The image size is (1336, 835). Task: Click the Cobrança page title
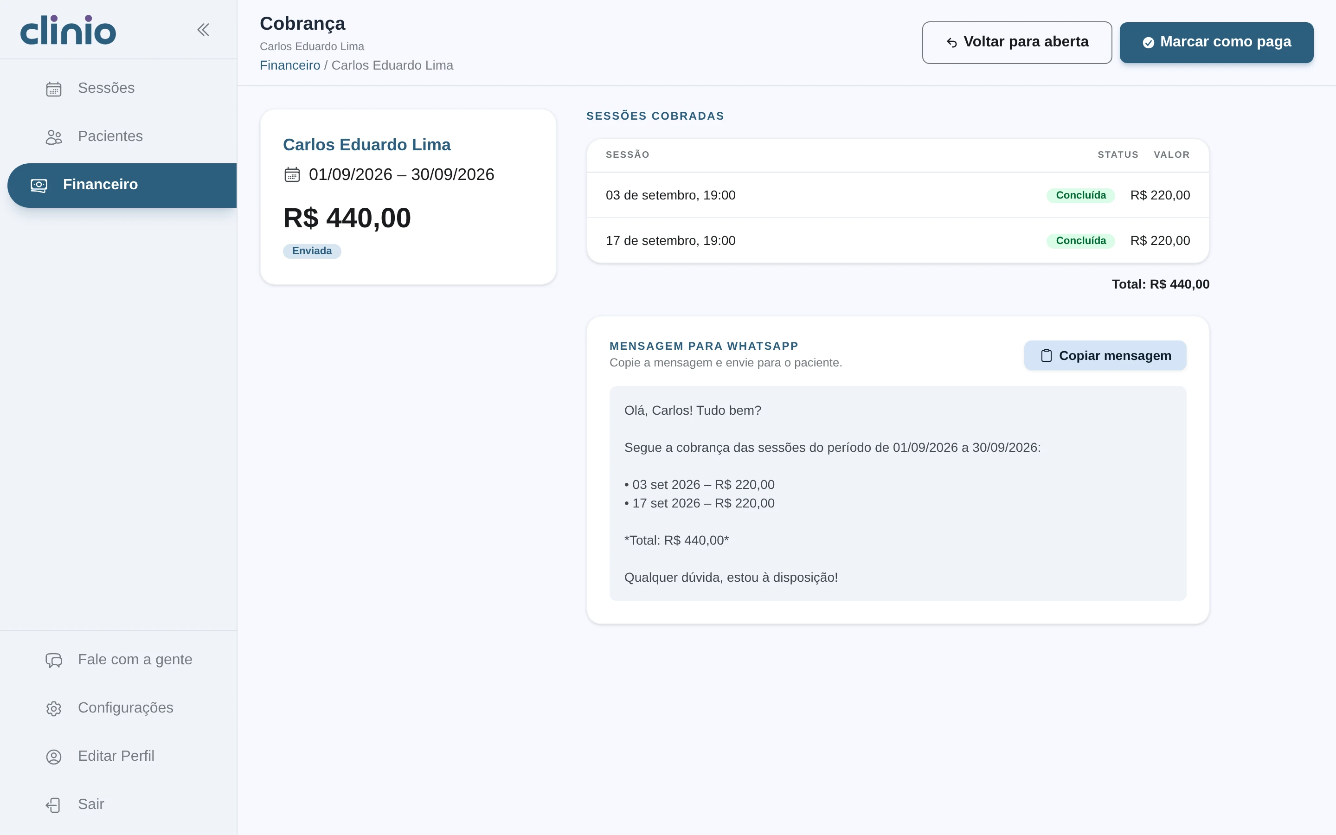[x=302, y=24]
